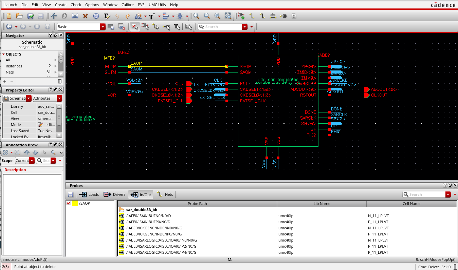Open the Attributes dropdown in Property Editor

coord(59,98)
